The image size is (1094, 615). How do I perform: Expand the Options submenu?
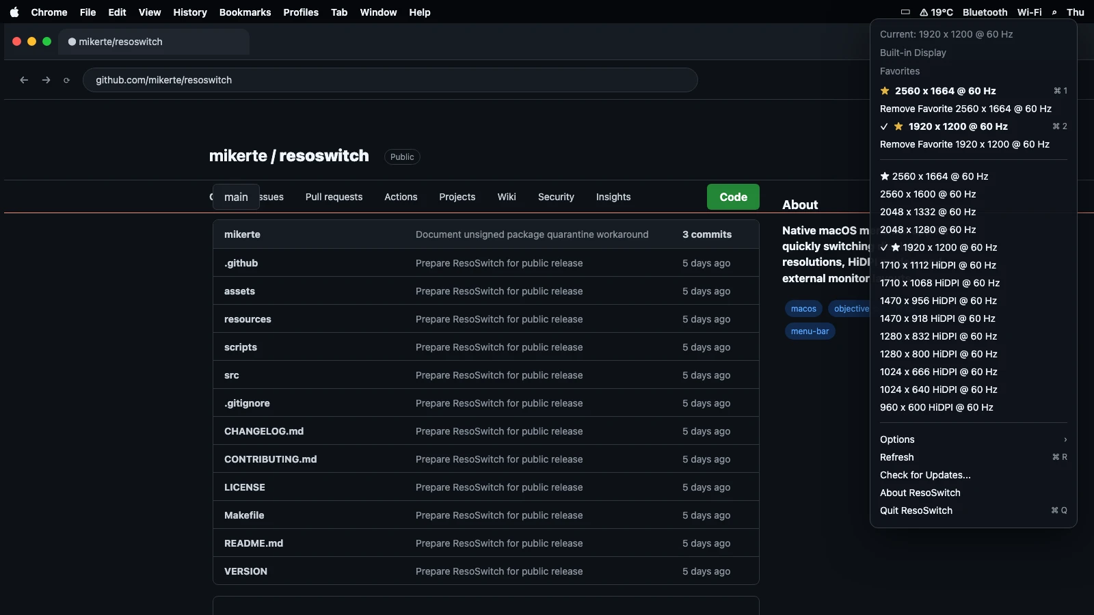pyautogui.click(x=974, y=439)
